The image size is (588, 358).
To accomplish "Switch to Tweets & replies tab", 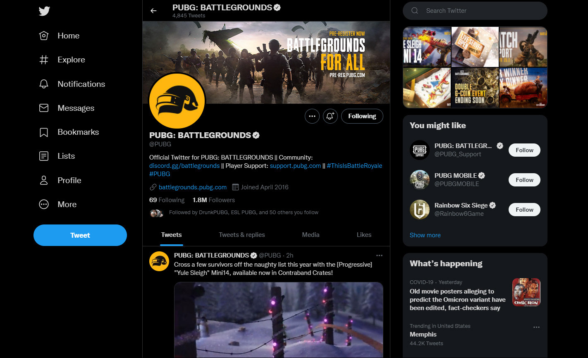I will [x=242, y=235].
